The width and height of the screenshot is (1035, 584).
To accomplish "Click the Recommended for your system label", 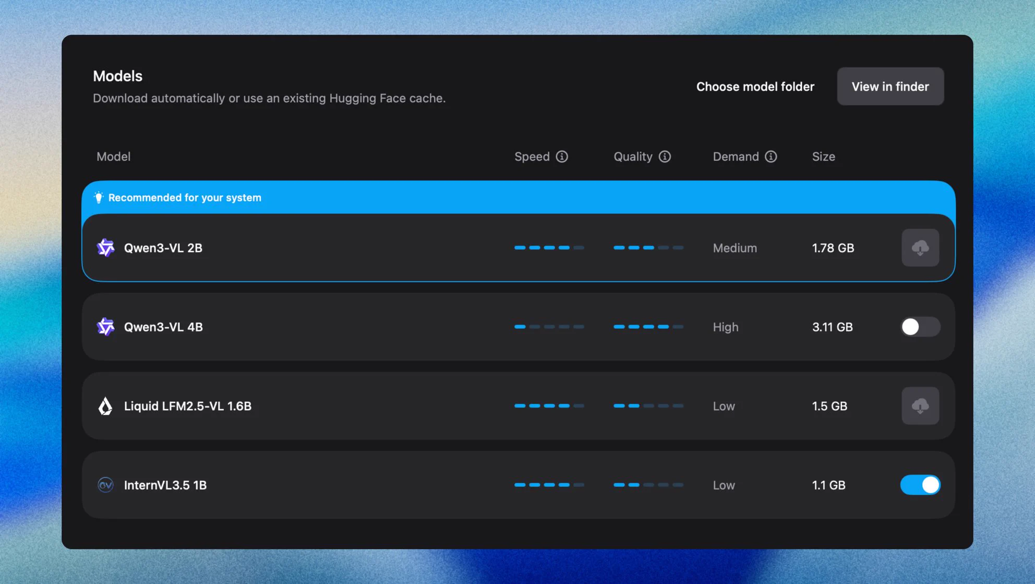I will tap(185, 197).
